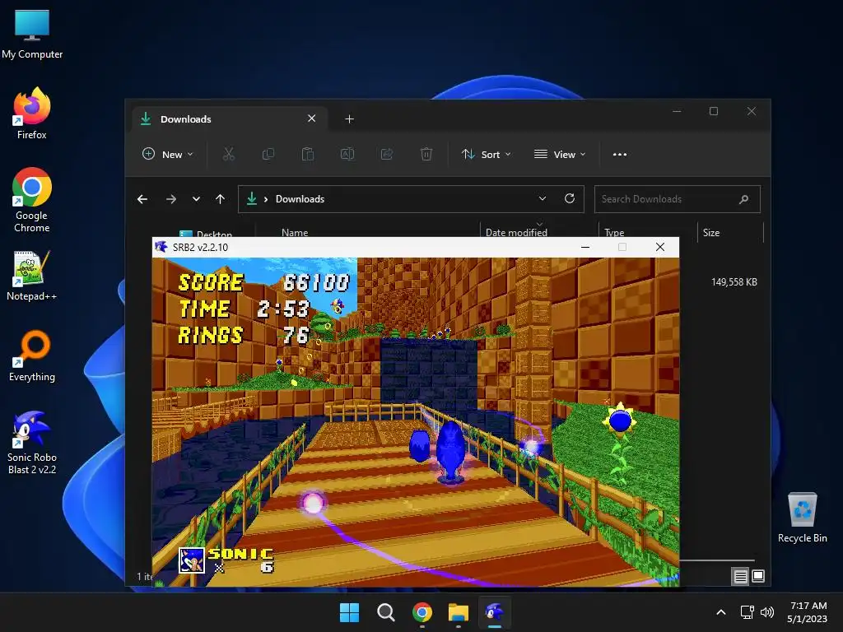Open the volume control in system tray

(767, 612)
